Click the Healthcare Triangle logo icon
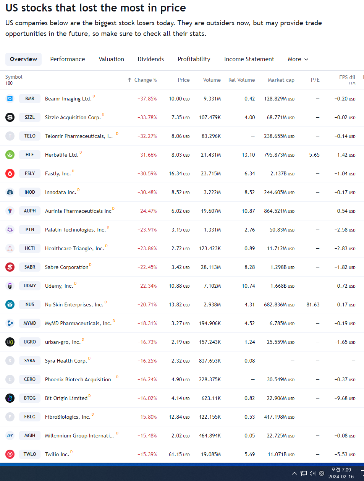This screenshot has height=481, width=364. [x=10, y=248]
